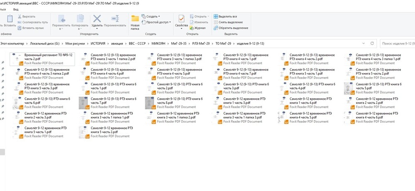Select Самолёт 9-12 временное РТЭ книга 2 часть 3.pdf
Image resolution: width=415 pixels, height=191 pixels.
click(x=42, y=118)
